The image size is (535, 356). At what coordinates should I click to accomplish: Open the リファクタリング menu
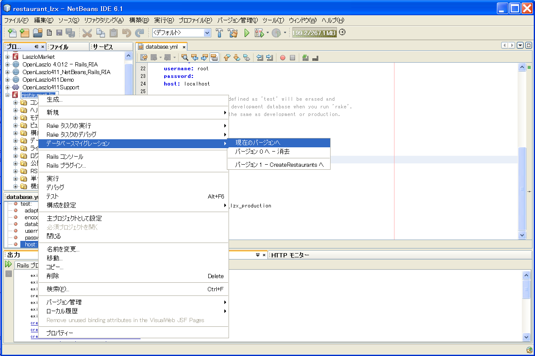(x=104, y=20)
